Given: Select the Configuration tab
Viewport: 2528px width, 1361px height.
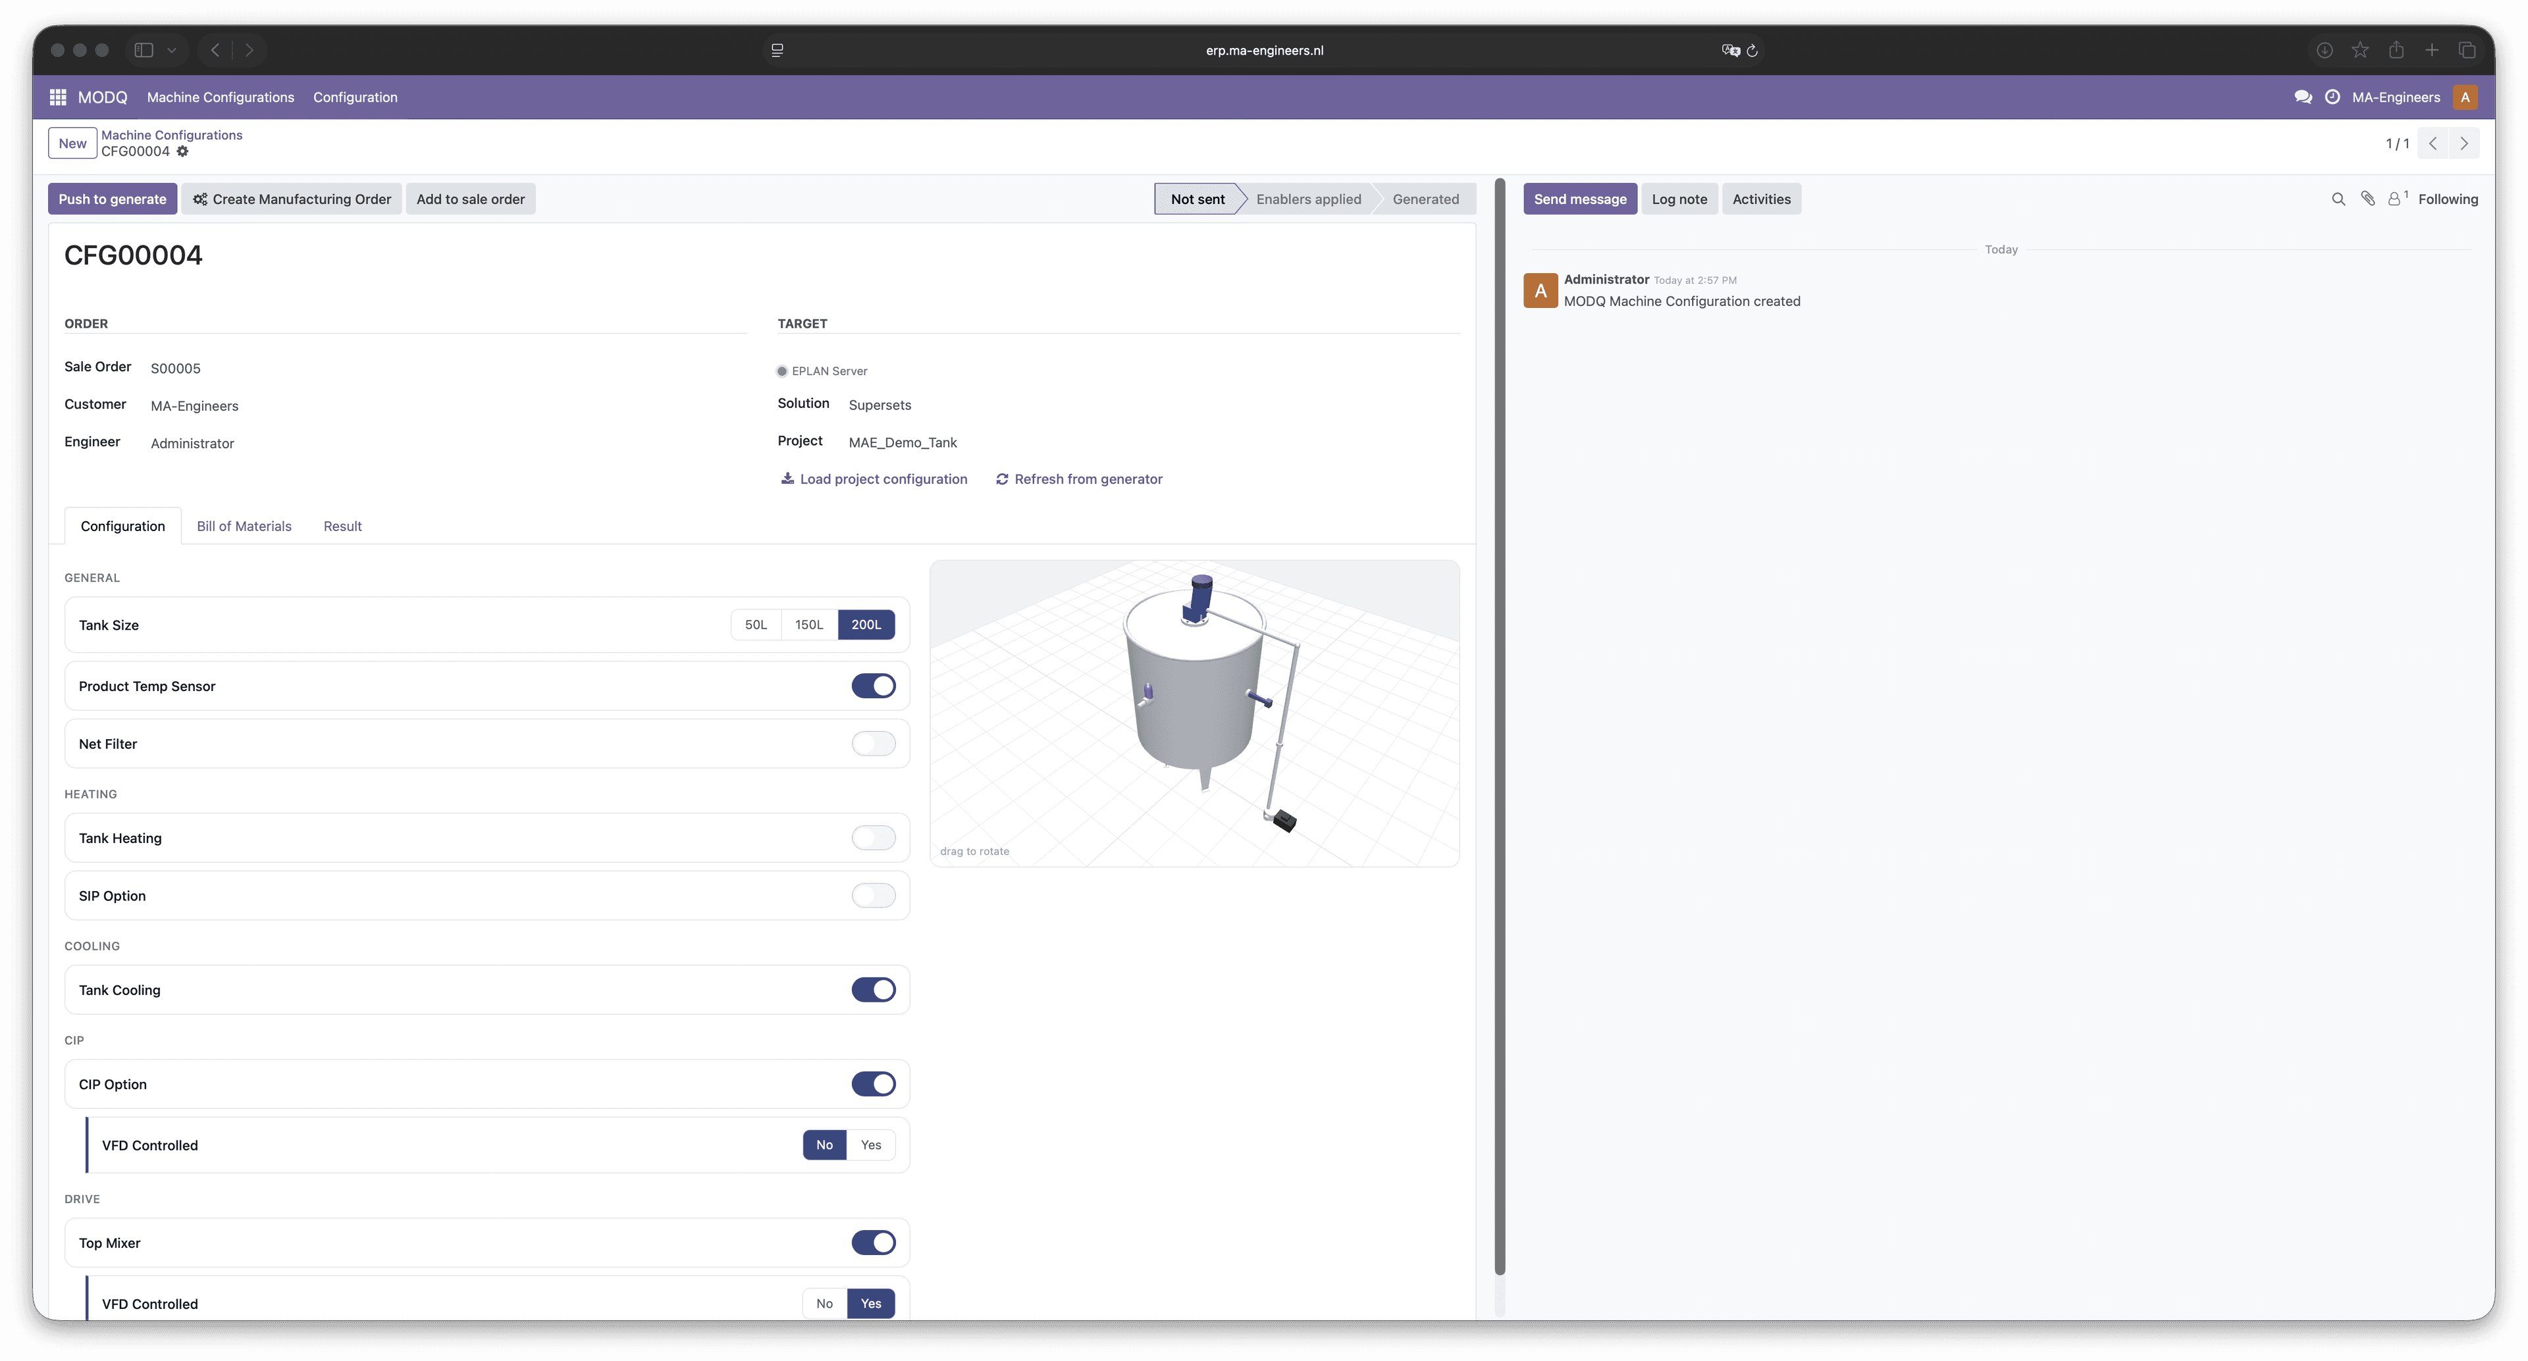Looking at the screenshot, I should pos(122,526).
